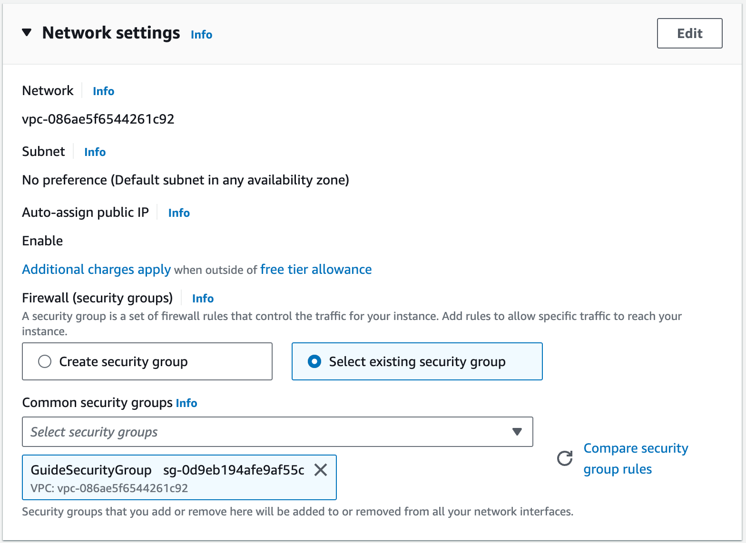Choose Select existing security group radio option
Viewport: 746px width, 543px height.
coord(417,361)
